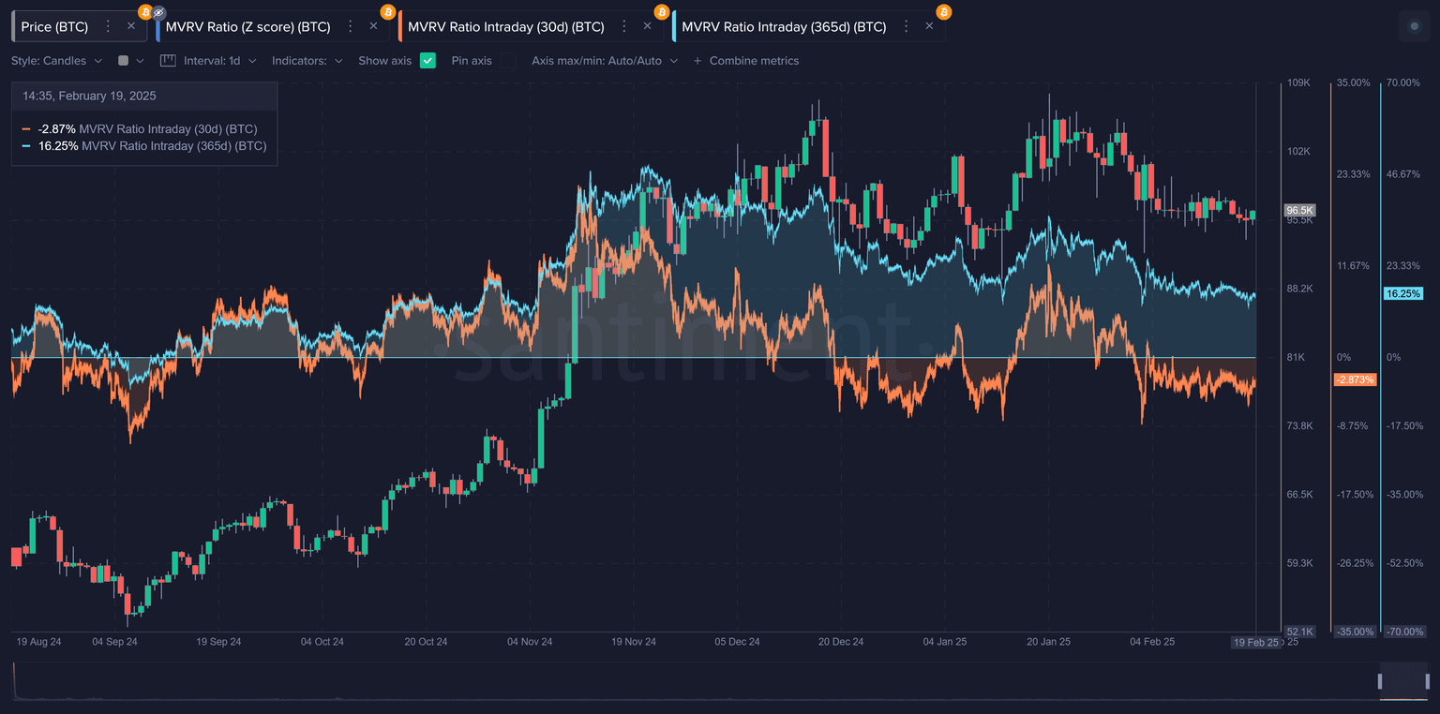Select the MVRV Ratio (Z score) tab
The width and height of the screenshot is (1440, 714).
(x=247, y=26)
